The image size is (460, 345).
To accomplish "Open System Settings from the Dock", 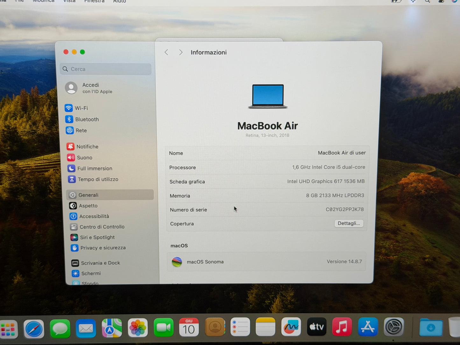I will [394, 327].
